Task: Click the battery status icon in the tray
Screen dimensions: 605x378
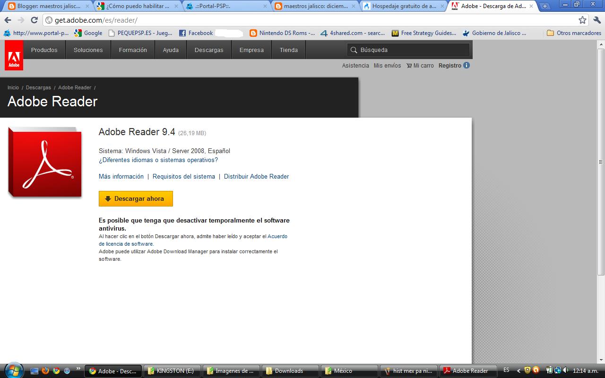Action: coord(549,371)
